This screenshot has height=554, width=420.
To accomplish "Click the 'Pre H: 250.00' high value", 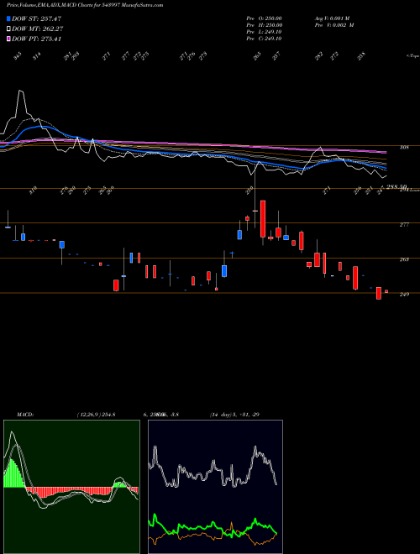I will click(264, 25).
